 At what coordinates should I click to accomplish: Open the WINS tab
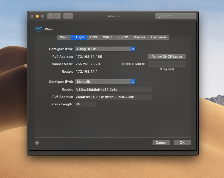(107, 37)
